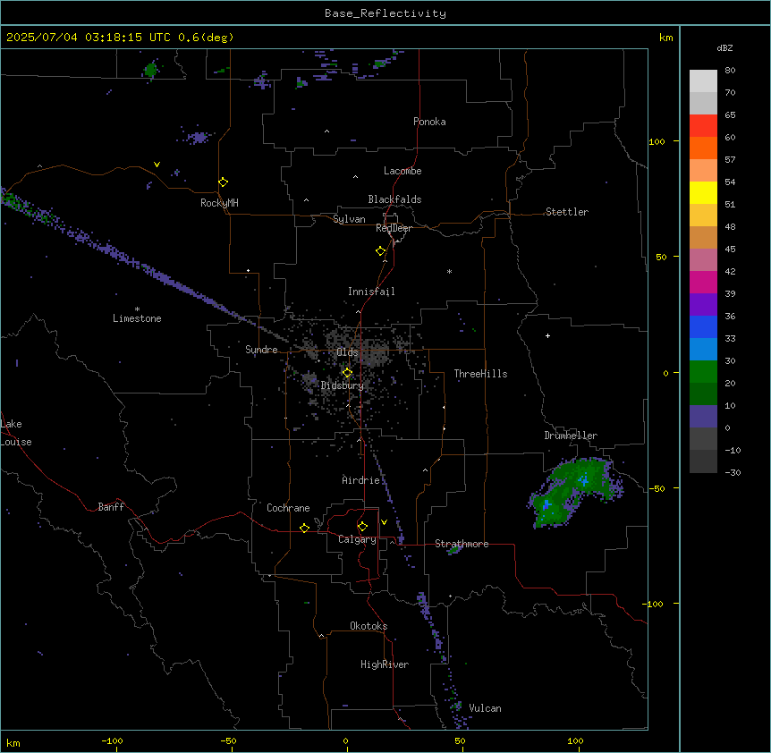Click the Innisfail town label
771x753 pixels.
point(371,292)
